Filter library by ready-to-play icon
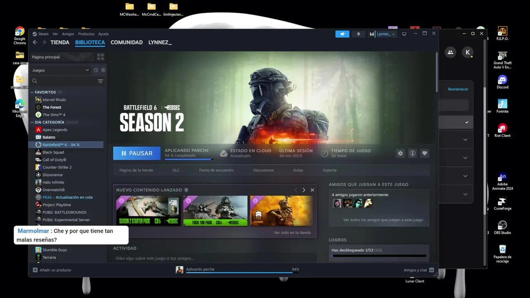 click(103, 70)
